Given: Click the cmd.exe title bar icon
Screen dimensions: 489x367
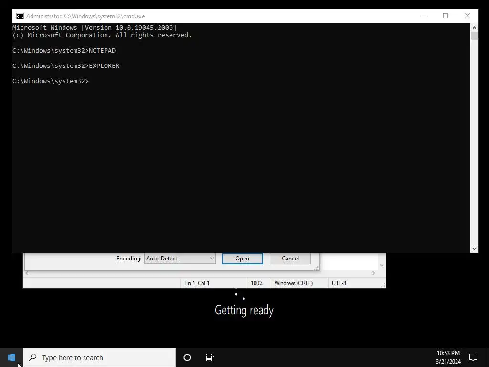Looking at the screenshot, I should 20,16.
